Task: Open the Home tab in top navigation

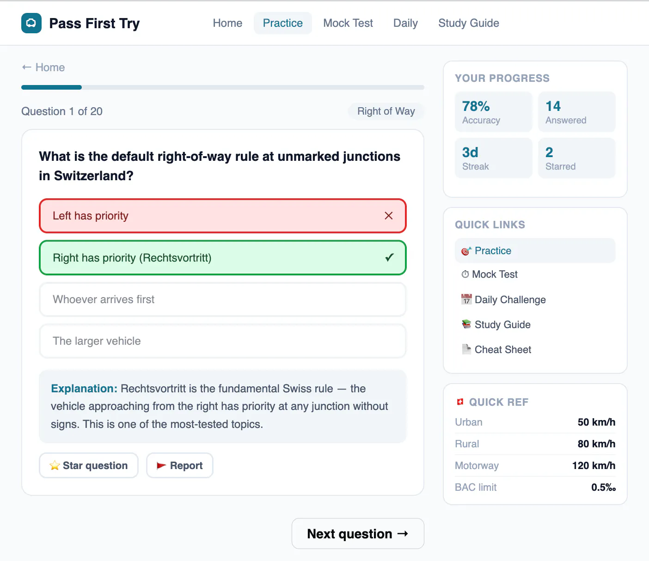Action: tap(227, 23)
